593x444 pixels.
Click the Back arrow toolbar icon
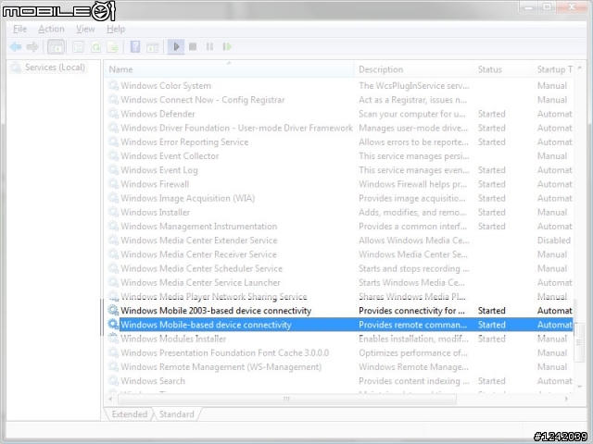[16, 47]
